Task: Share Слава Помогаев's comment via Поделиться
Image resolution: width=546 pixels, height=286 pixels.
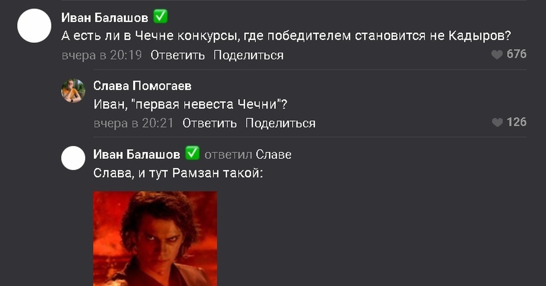Action: (x=280, y=123)
